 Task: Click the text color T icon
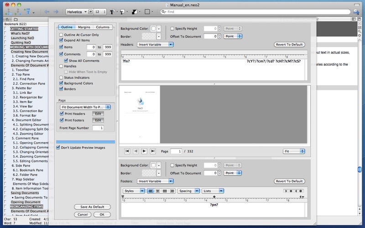pyautogui.click(x=112, y=12)
